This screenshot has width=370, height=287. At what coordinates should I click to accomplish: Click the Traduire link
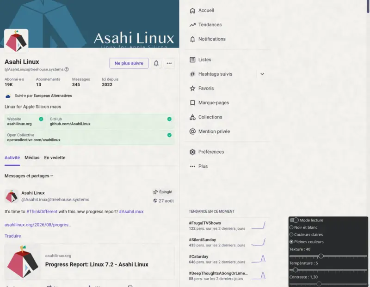pyautogui.click(x=13, y=236)
